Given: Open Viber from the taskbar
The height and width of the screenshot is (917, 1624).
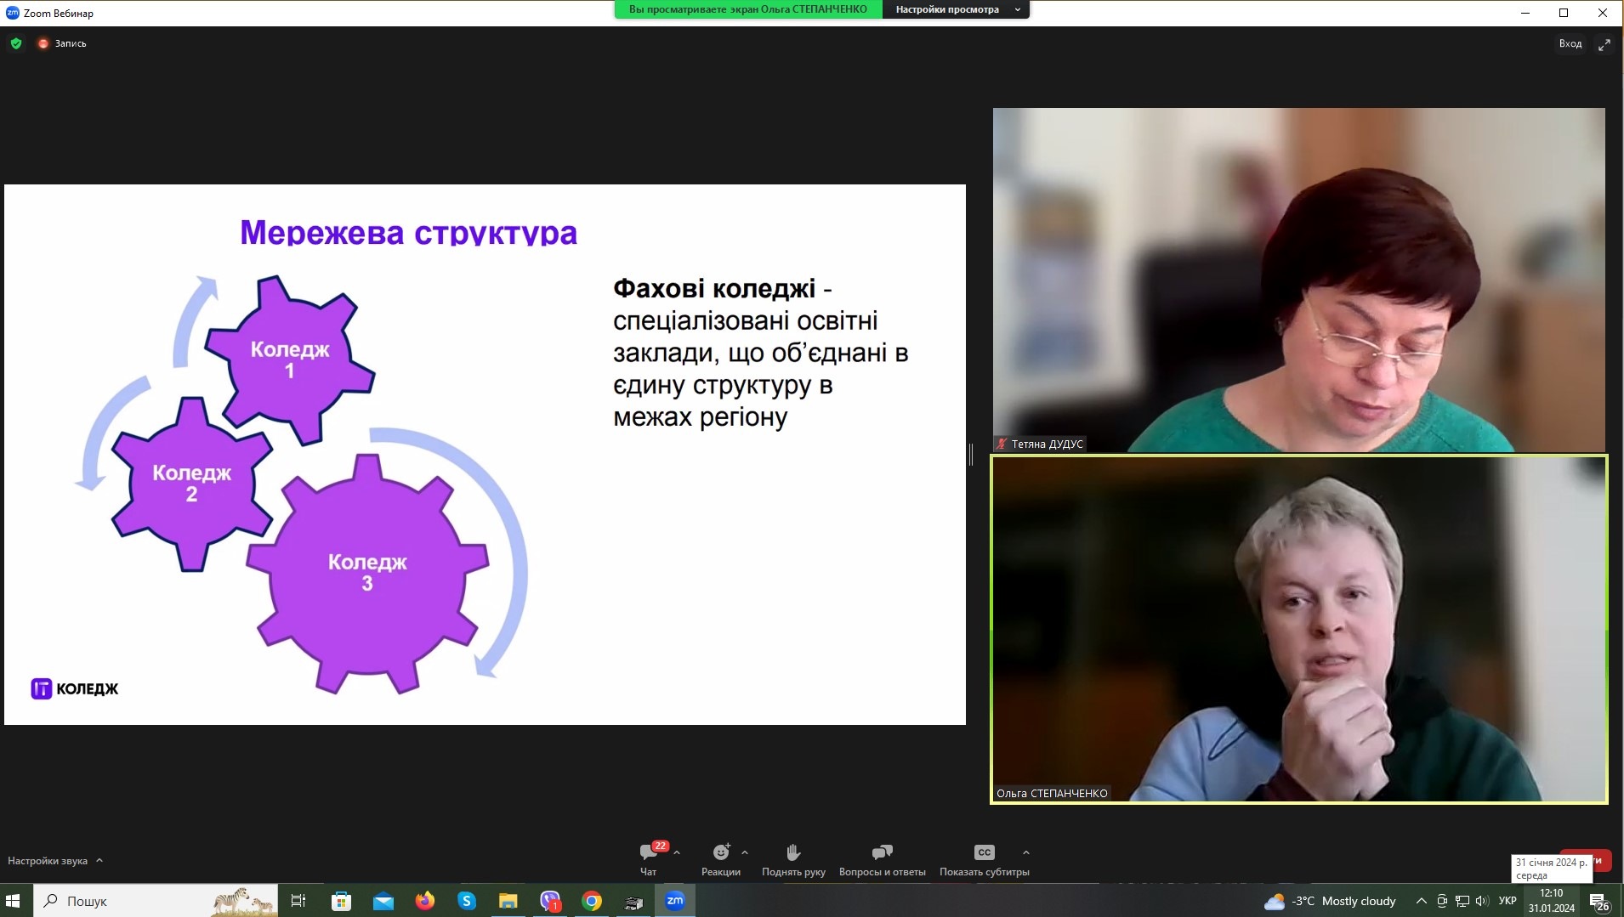Looking at the screenshot, I should [550, 901].
